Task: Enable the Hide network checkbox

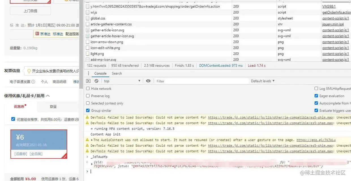Action: coord(88,89)
